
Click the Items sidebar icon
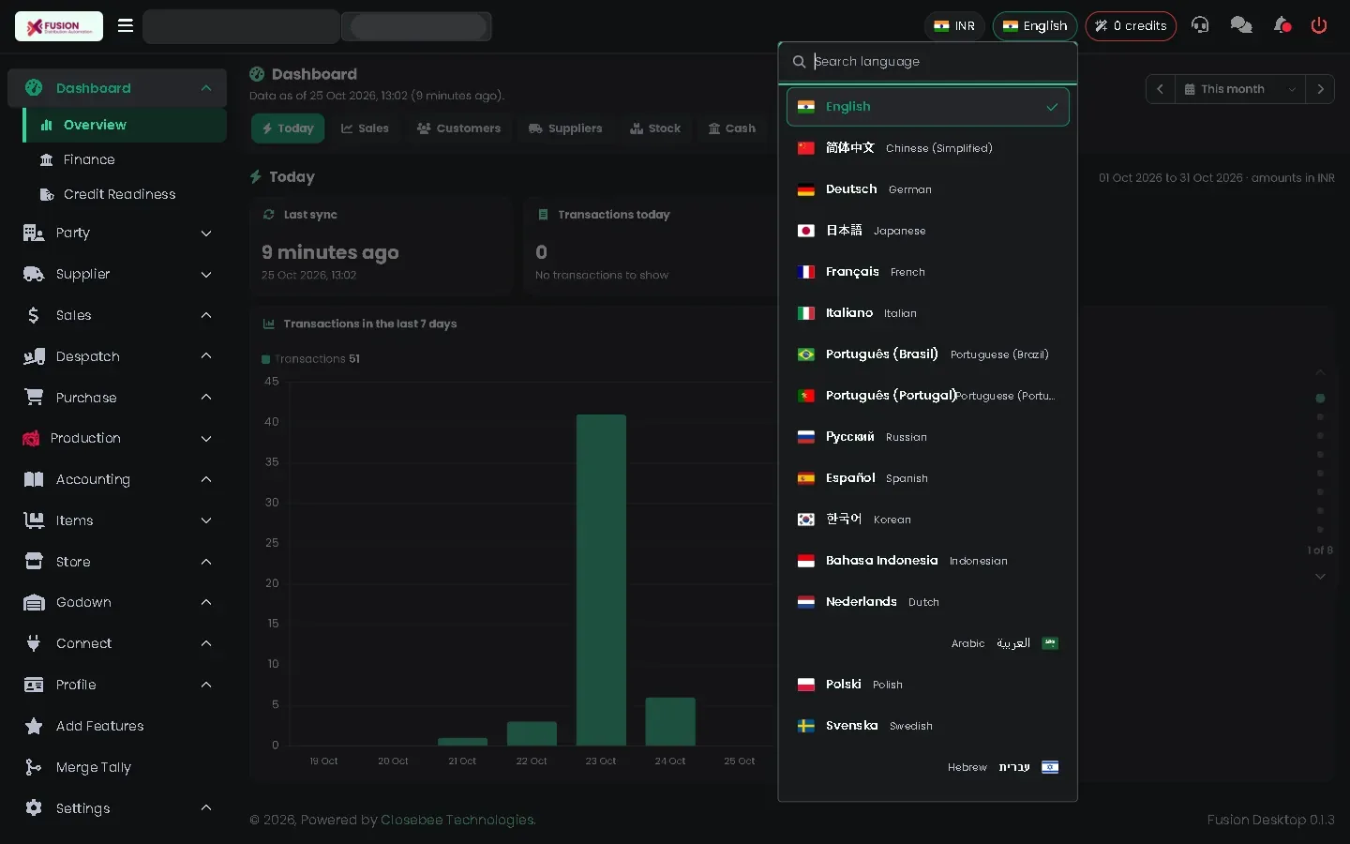[x=34, y=520]
